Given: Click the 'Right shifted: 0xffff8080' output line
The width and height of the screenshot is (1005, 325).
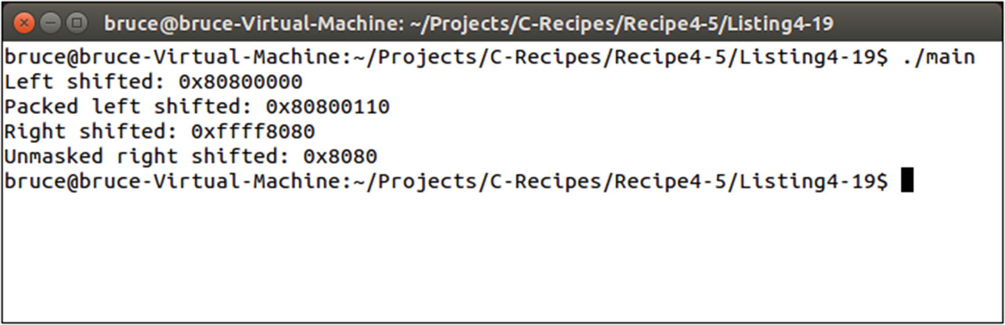Looking at the screenshot, I should pos(160,132).
